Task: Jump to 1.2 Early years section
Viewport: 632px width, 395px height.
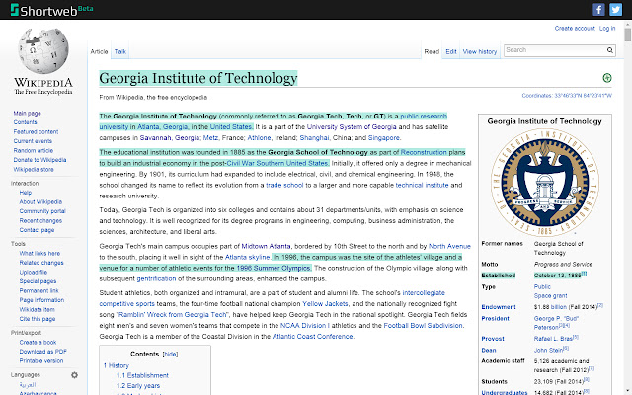Action: (138, 386)
